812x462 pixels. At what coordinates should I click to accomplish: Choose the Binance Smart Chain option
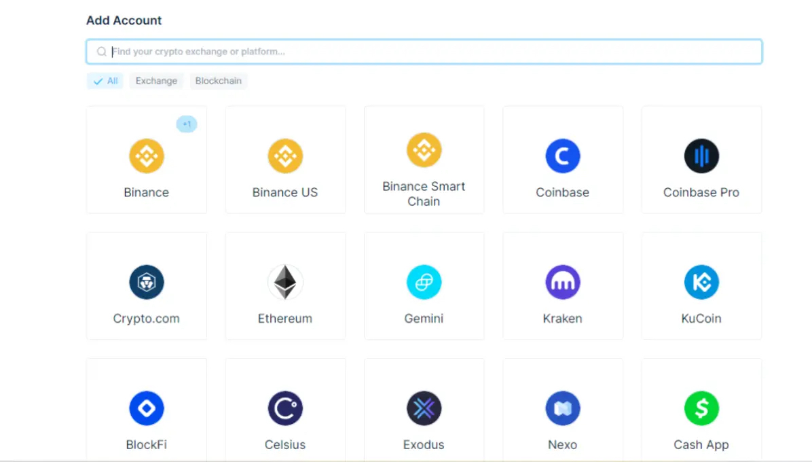click(424, 159)
